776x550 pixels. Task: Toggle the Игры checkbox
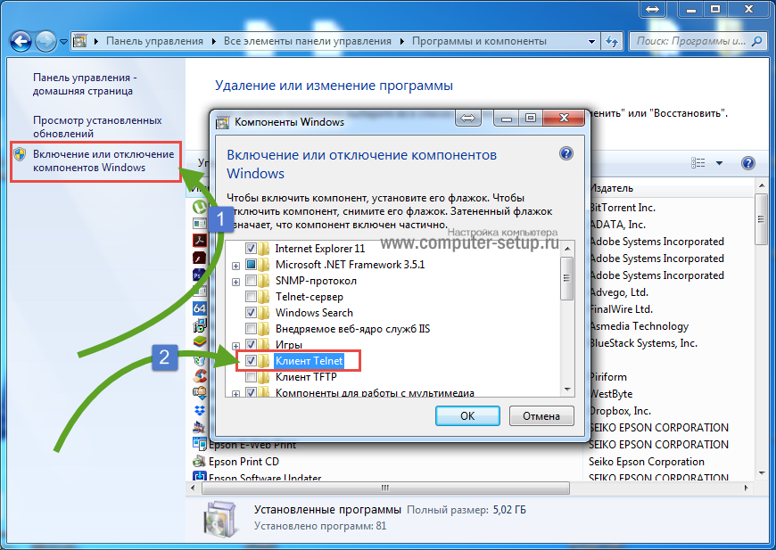click(251, 344)
